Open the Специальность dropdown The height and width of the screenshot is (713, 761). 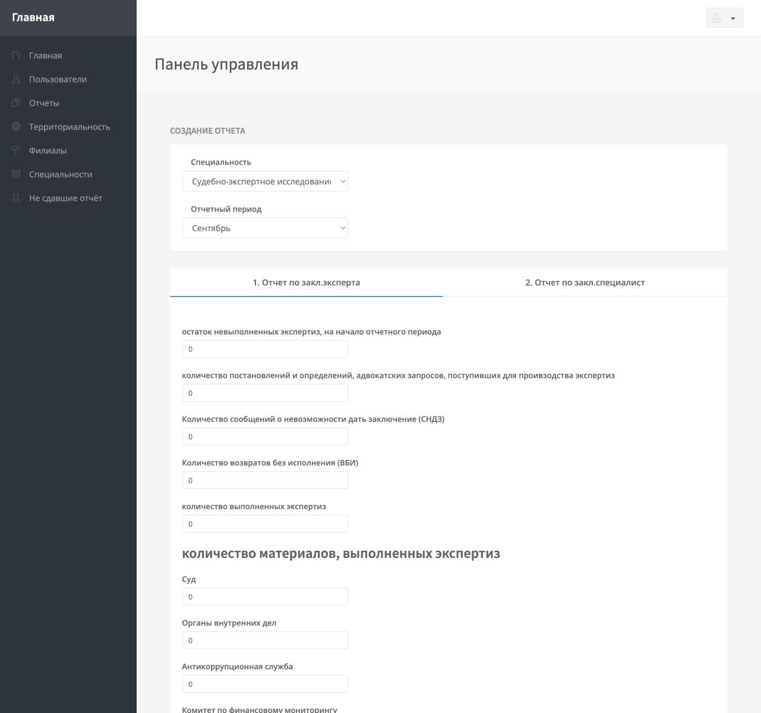[x=265, y=181]
